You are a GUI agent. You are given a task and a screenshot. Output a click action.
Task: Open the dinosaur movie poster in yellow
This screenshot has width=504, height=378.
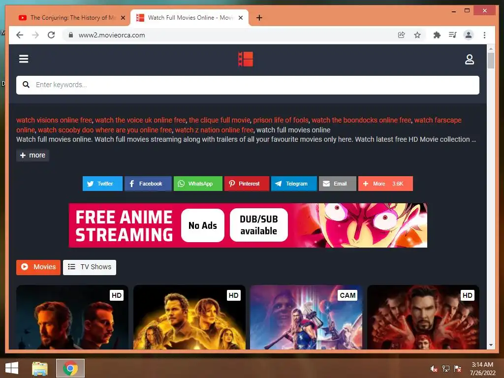point(189,317)
